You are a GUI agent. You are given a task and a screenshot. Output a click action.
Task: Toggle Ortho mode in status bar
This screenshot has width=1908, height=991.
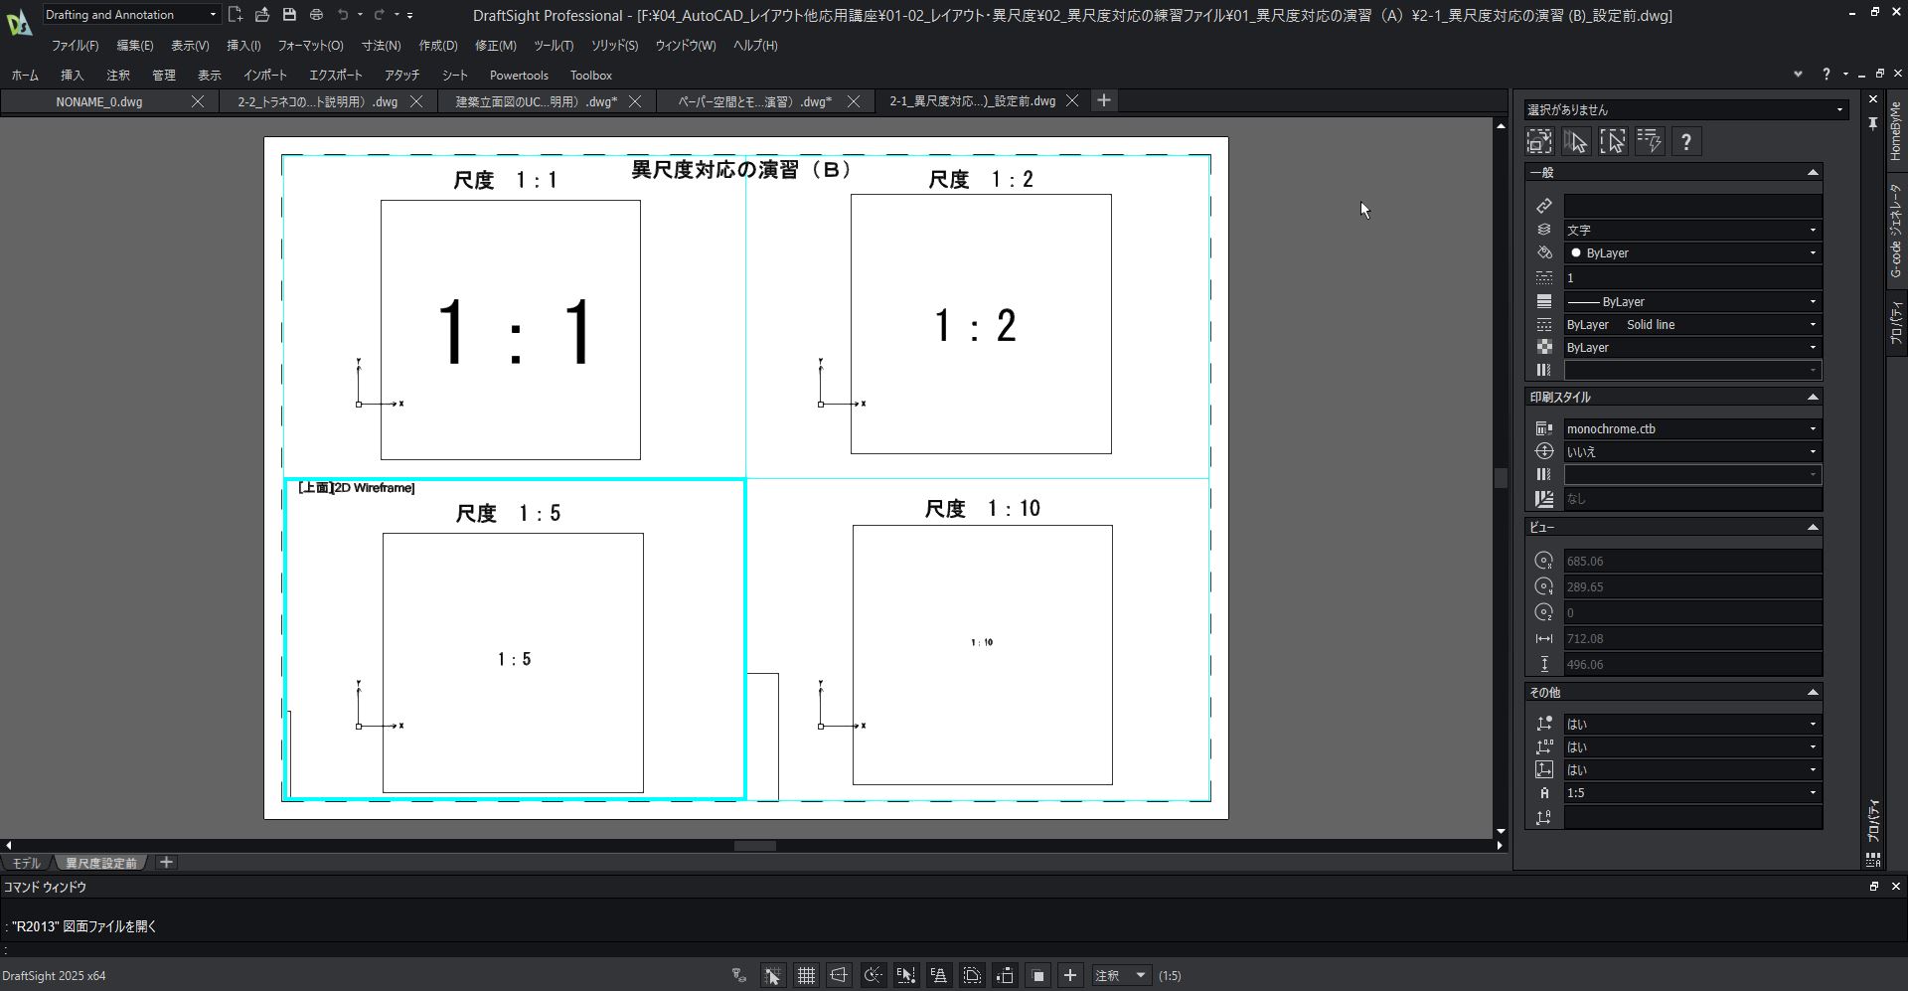(839, 976)
